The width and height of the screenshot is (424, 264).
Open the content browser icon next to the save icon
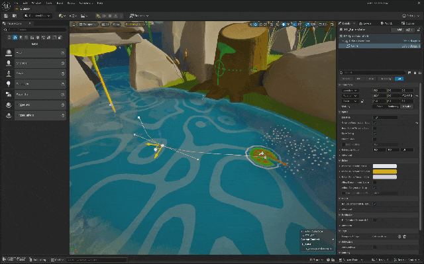[x=15, y=16]
